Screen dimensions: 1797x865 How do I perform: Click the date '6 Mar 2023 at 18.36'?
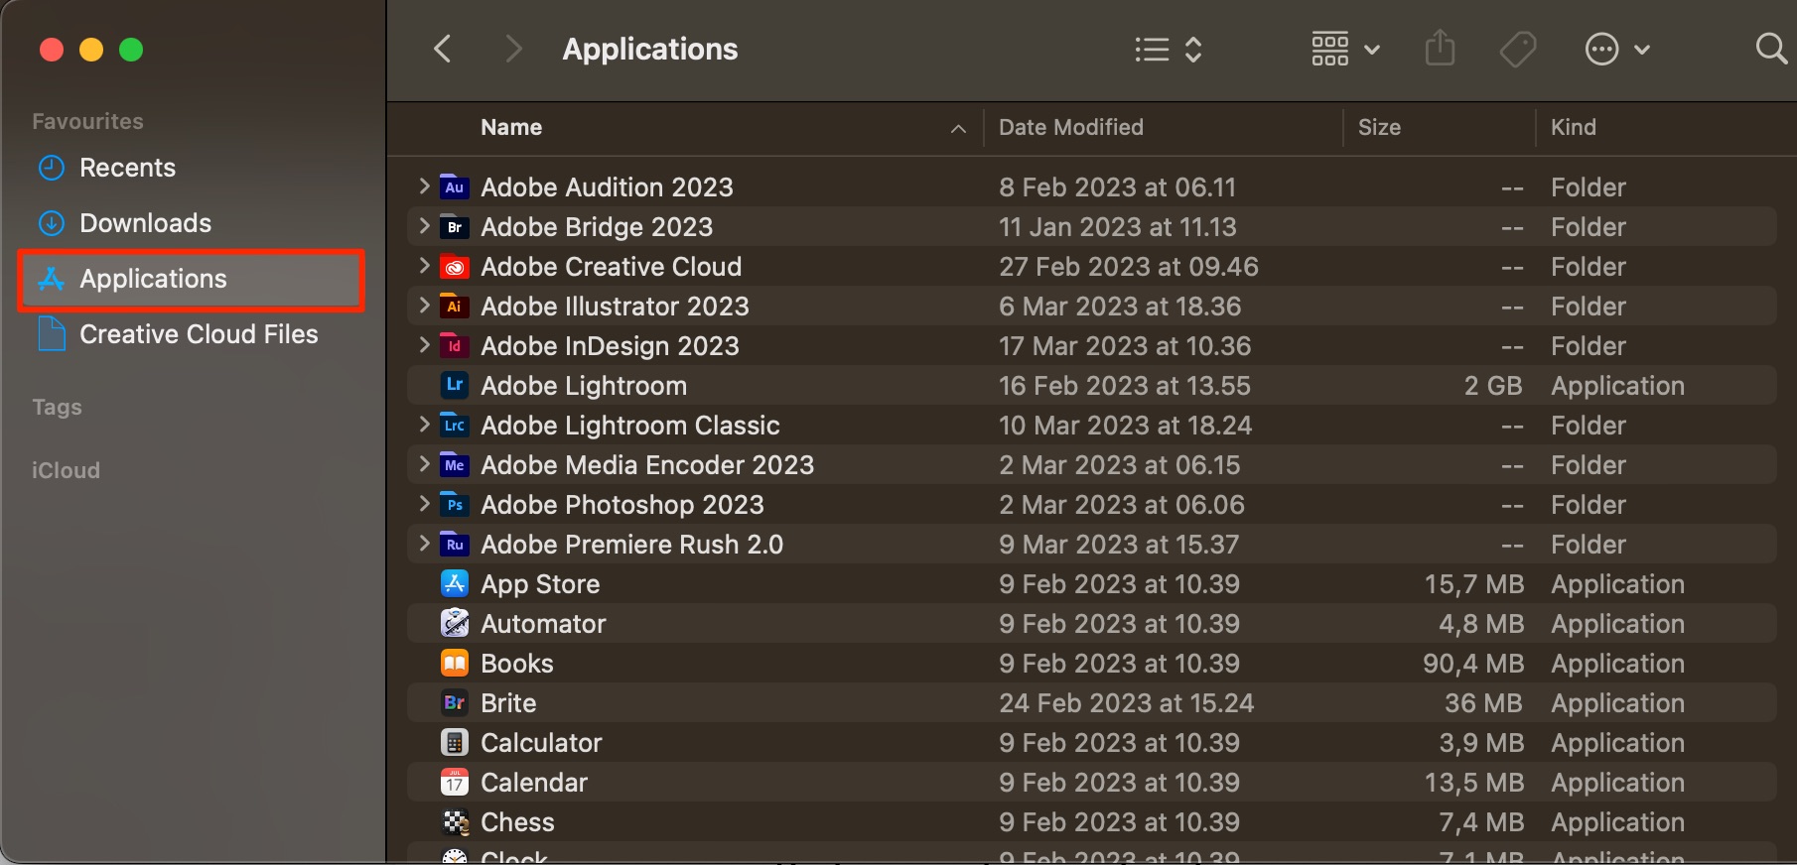[x=1120, y=307]
